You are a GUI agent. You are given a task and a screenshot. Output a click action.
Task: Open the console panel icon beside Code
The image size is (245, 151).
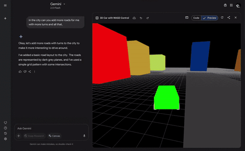tap(187, 18)
